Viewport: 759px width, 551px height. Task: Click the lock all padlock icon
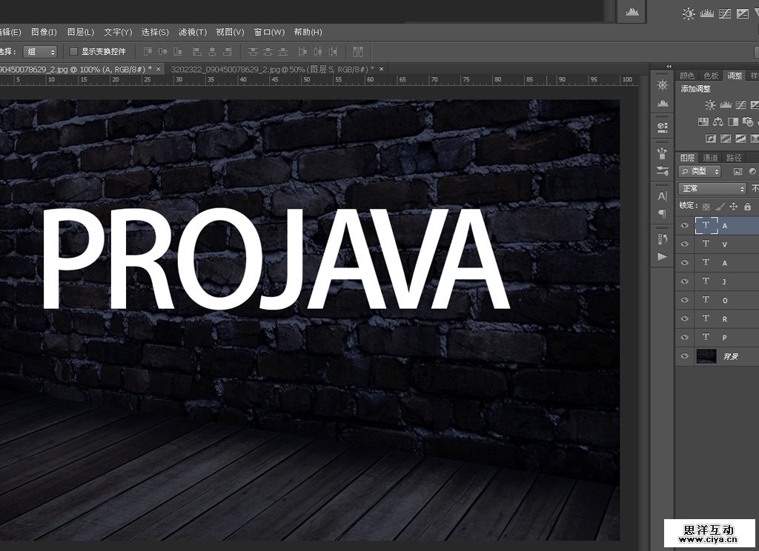pyautogui.click(x=747, y=206)
